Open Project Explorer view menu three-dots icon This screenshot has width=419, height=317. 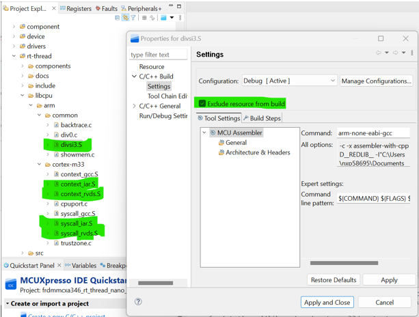coord(180,18)
